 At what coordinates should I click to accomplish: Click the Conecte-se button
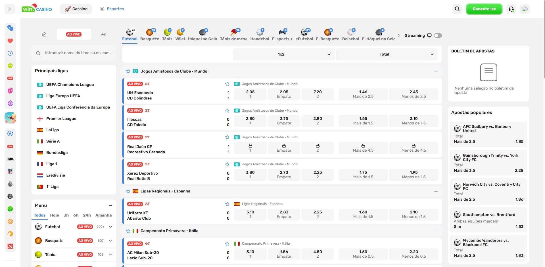click(x=484, y=9)
